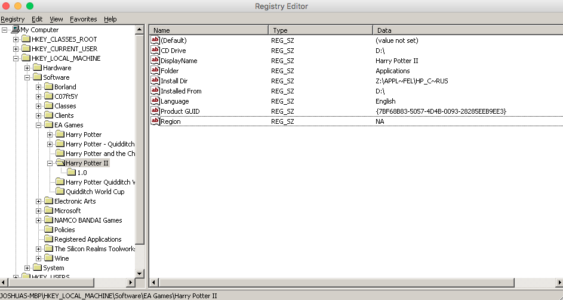Click the string icon for (Default) value
The width and height of the screenshot is (563, 300).
pyautogui.click(x=155, y=40)
